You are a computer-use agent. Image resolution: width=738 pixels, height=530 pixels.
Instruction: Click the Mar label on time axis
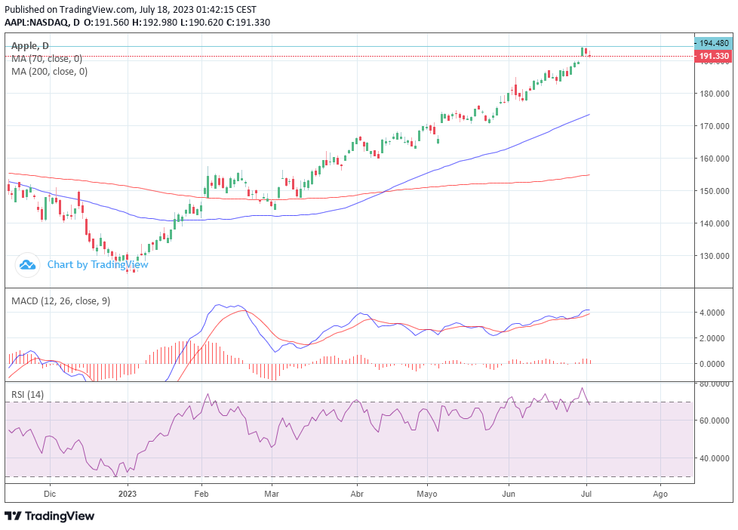point(272,494)
